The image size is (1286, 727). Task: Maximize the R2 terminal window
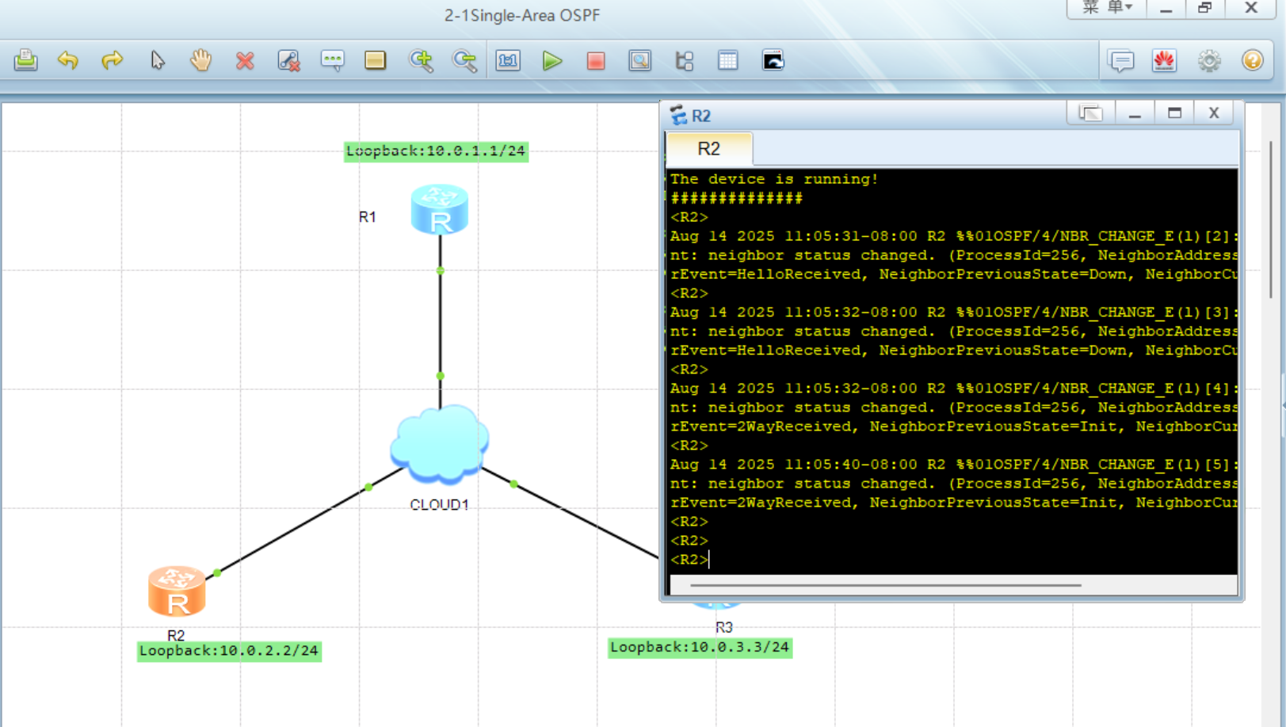click(1174, 113)
